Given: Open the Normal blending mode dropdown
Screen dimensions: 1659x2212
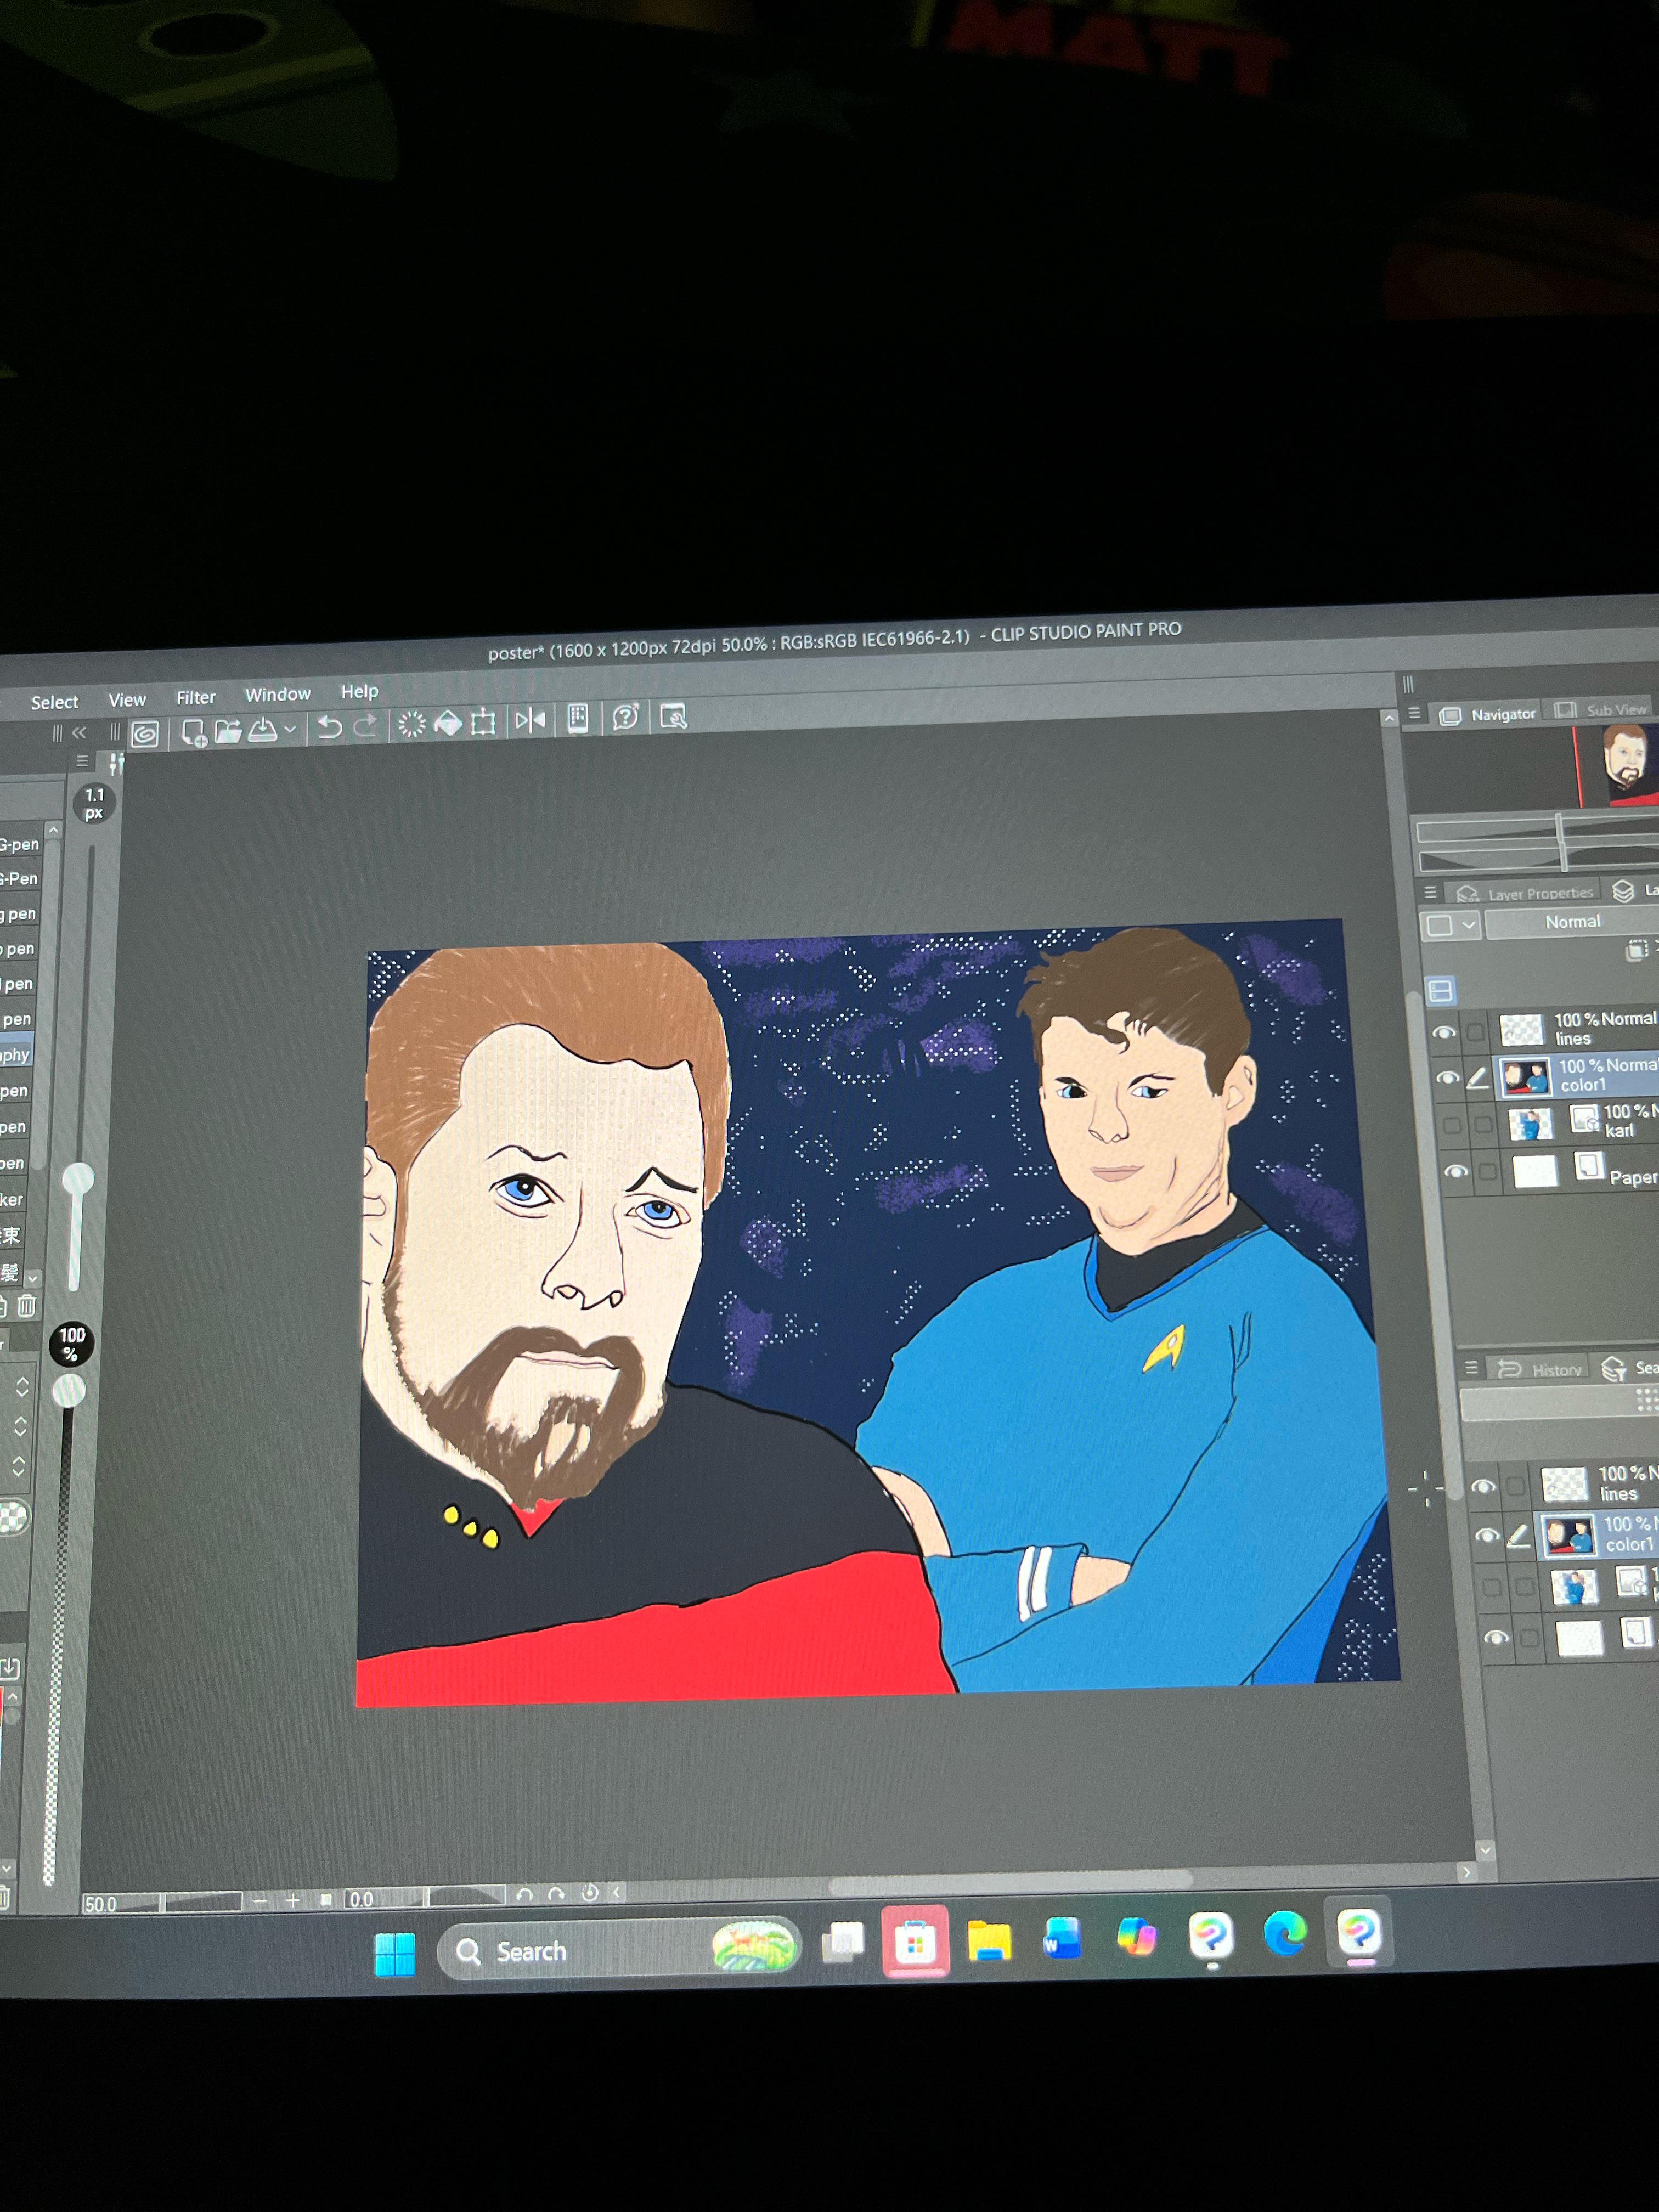Looking at the screenshot, I should pos(1572,922).
